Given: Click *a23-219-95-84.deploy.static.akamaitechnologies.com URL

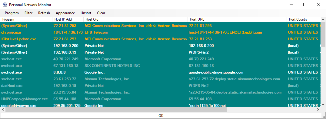Looking at the screenshot, I should point(235,92).
